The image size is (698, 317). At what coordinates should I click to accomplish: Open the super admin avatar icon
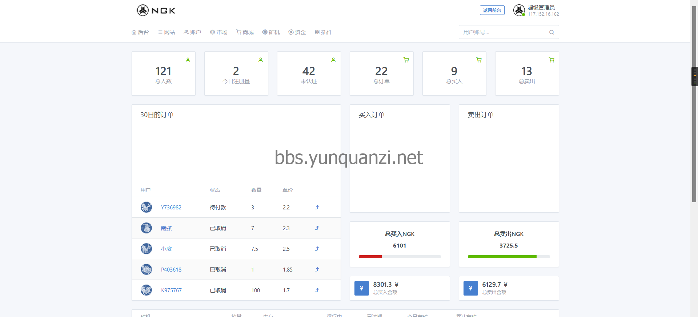[519, 10]
